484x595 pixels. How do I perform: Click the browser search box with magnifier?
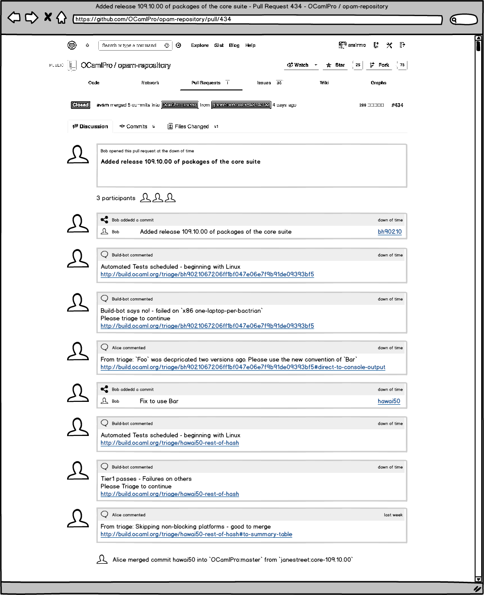(464, 20)
